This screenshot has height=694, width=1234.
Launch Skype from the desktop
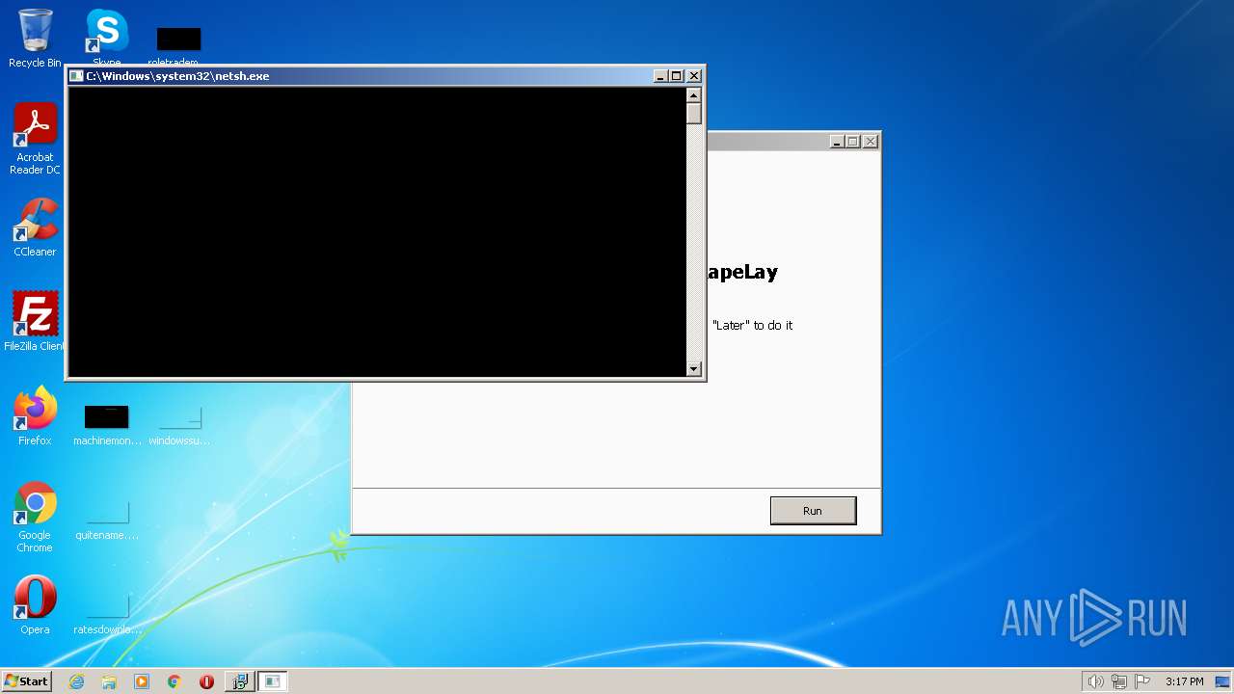(x=107, y=37)
